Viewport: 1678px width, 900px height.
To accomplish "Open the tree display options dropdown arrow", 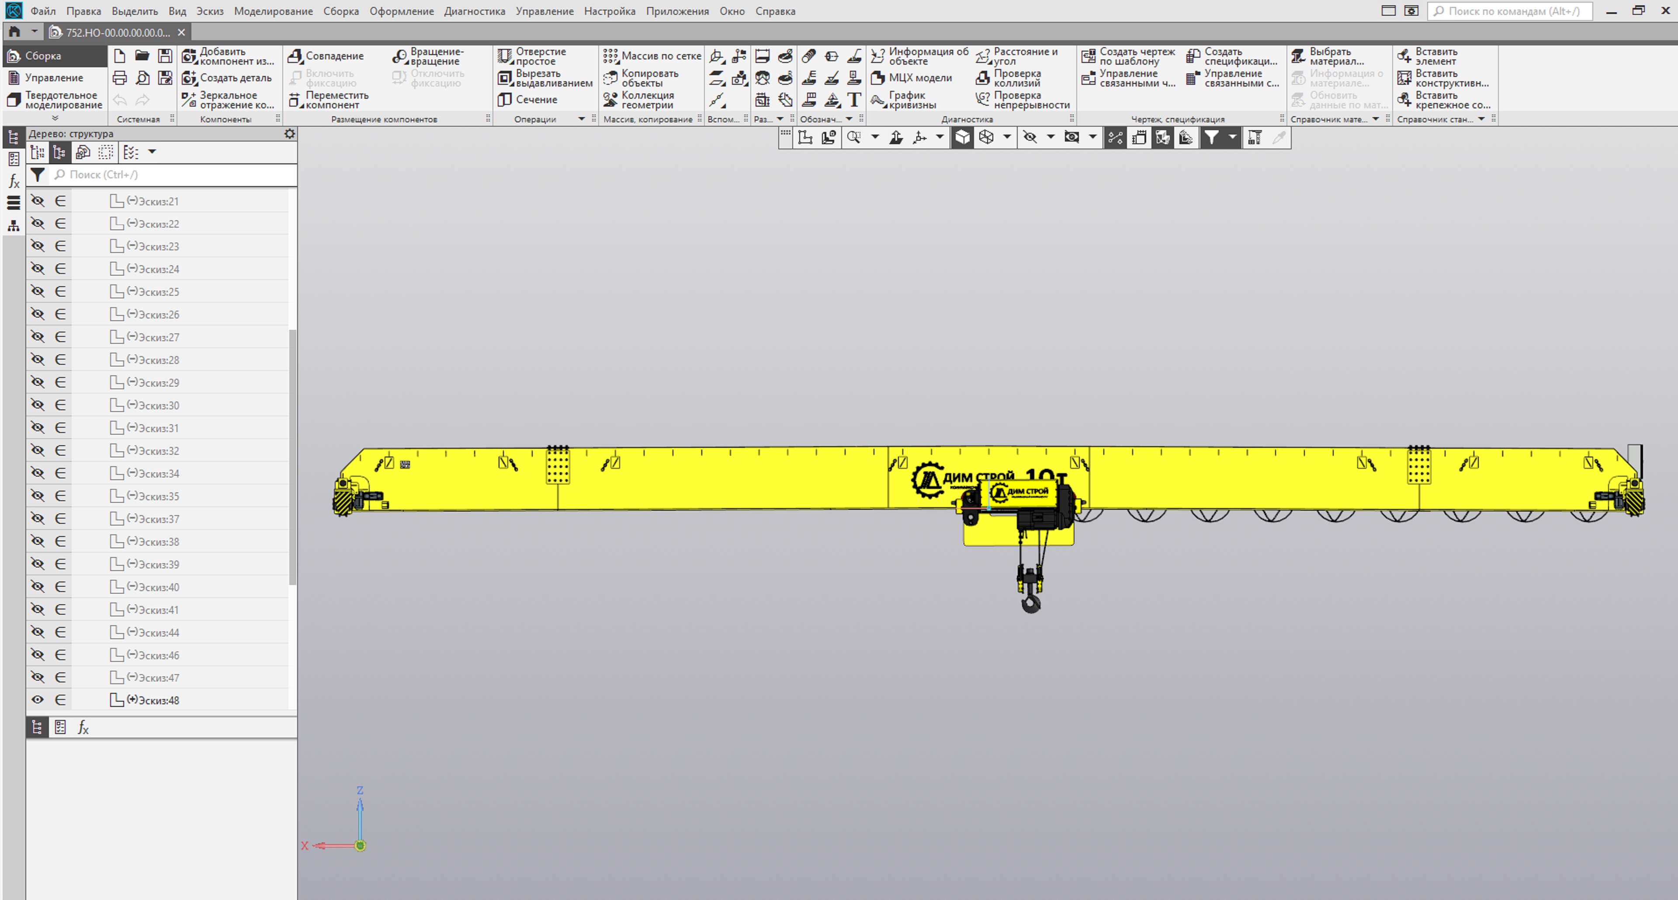I will 152,152.
